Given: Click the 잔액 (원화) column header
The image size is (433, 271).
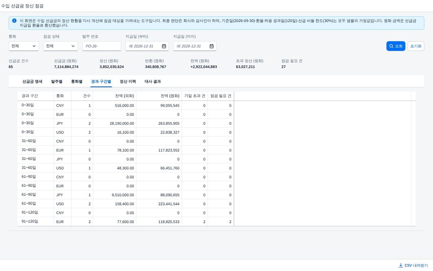Looking at the screenshot, I should point(159,96).
